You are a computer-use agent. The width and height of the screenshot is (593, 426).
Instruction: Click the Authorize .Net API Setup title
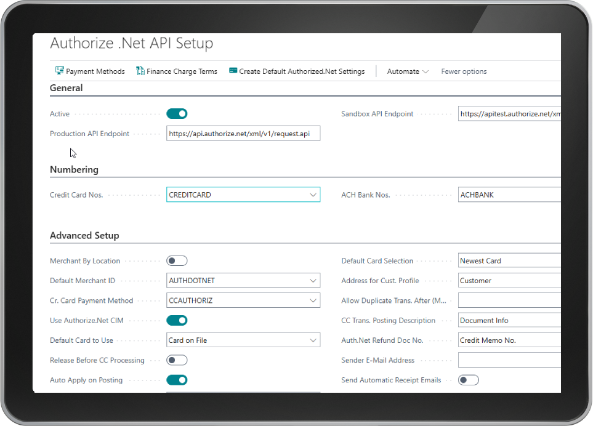pos(132,44)
